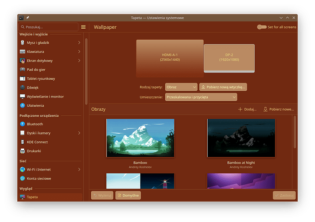Select the HDMI-A-1 screen preview

click(170, 58)
